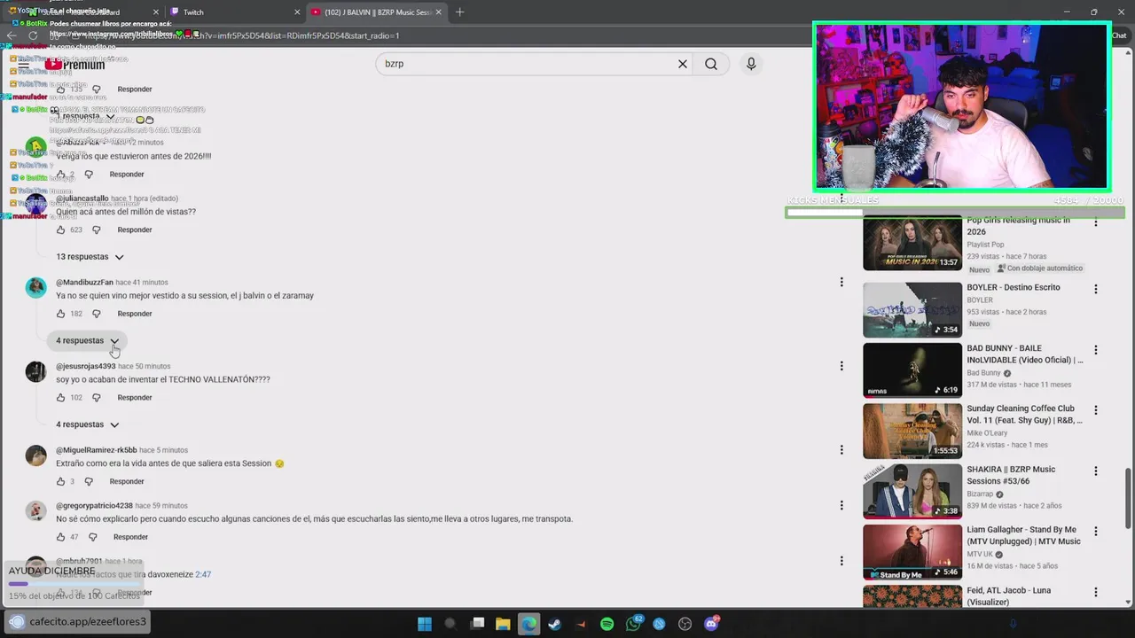Like the @gregorypatricio4238 comment
The width and height of the screenshot is (1135, 638).
point(60,537)
